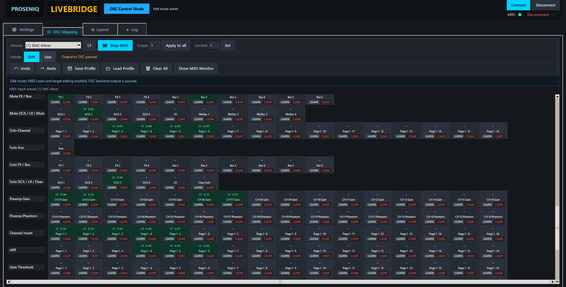
Task: Click CLEAR for Mute Bus 2
Action: click(210, 102)
